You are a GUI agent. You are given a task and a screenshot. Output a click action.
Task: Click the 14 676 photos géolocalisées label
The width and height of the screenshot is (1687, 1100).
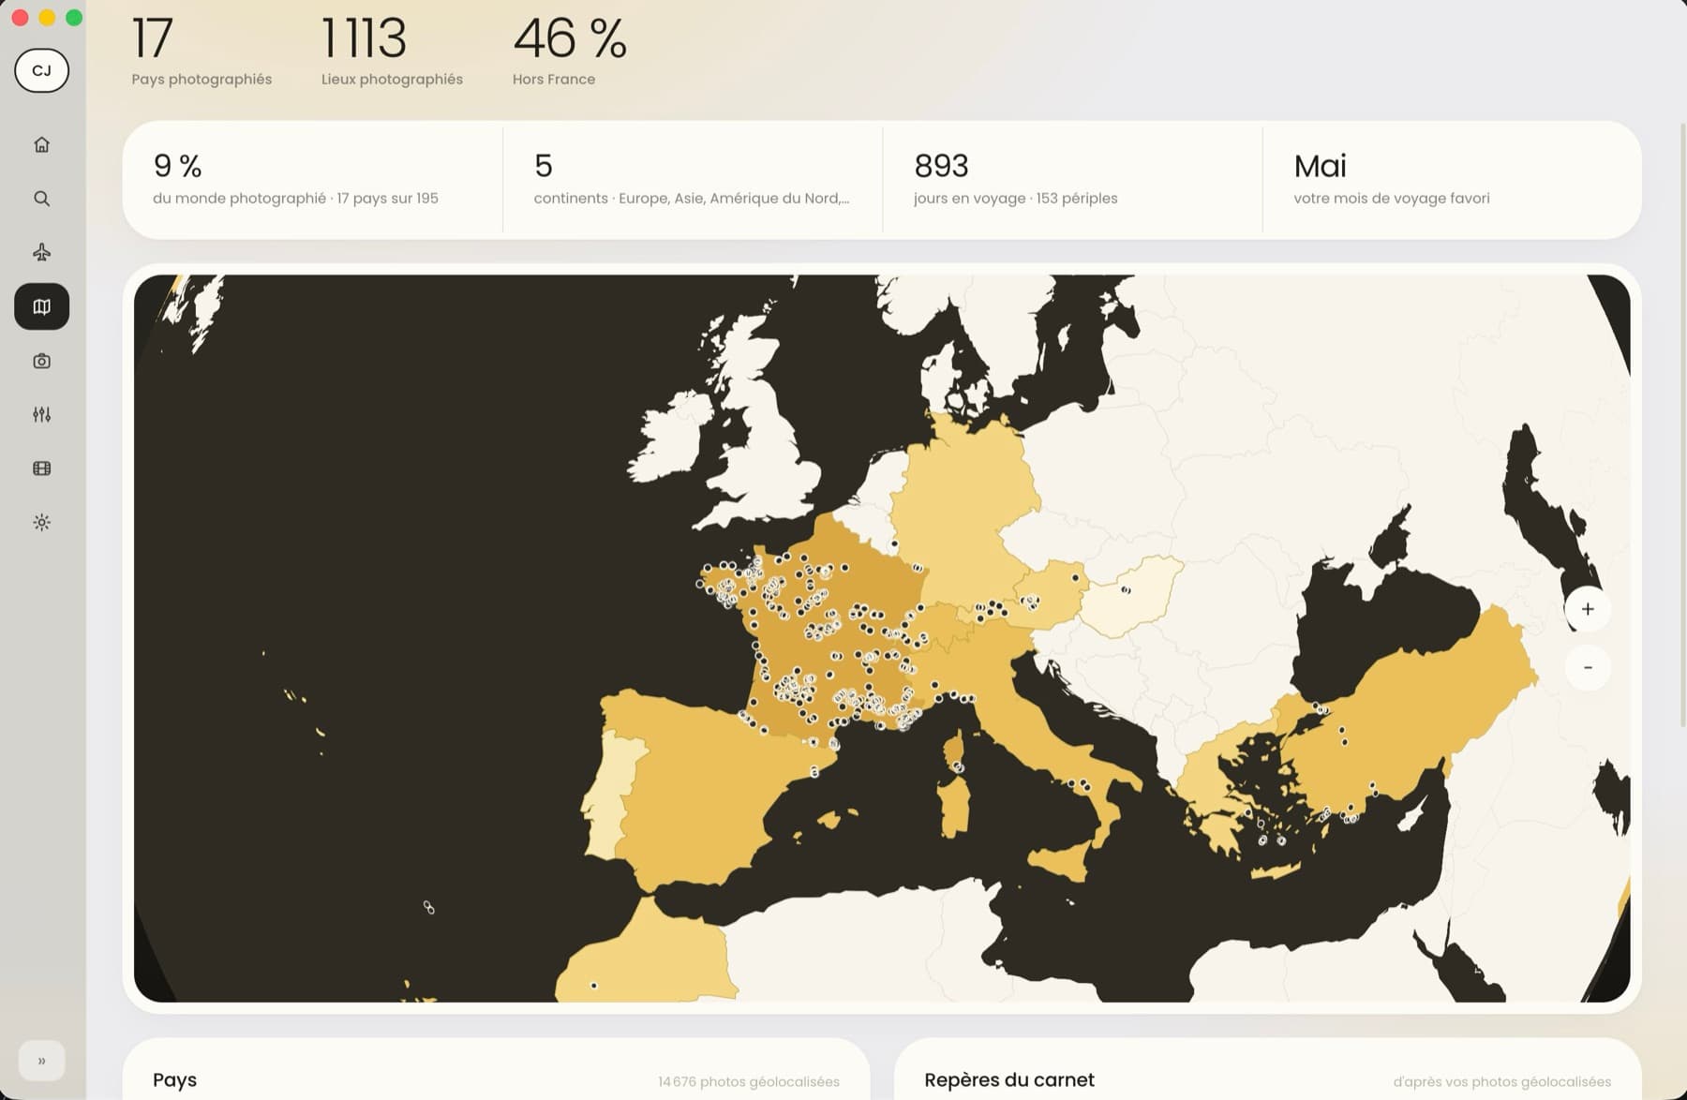click(x=749, y=1081)
